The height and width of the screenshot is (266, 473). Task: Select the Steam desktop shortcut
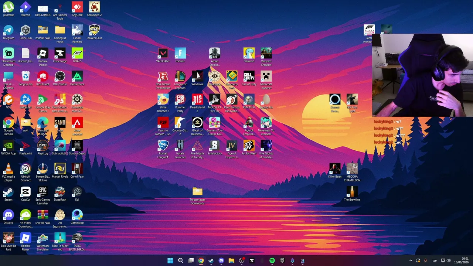(x=8, y=194)
